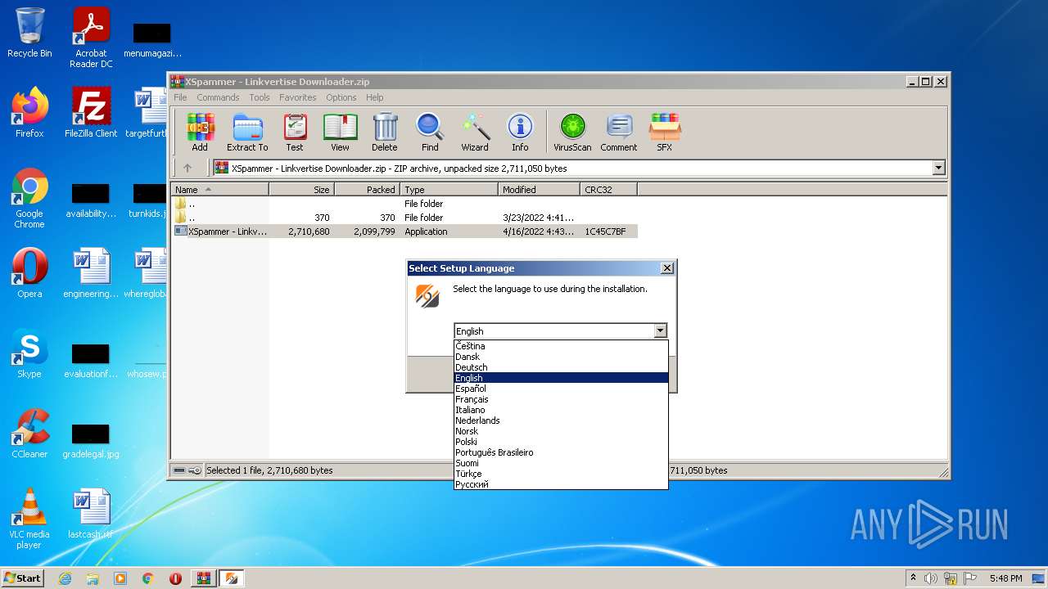Select Deutsch from the language list
This screenshot has width=1048, height=589.
[561, 367]
